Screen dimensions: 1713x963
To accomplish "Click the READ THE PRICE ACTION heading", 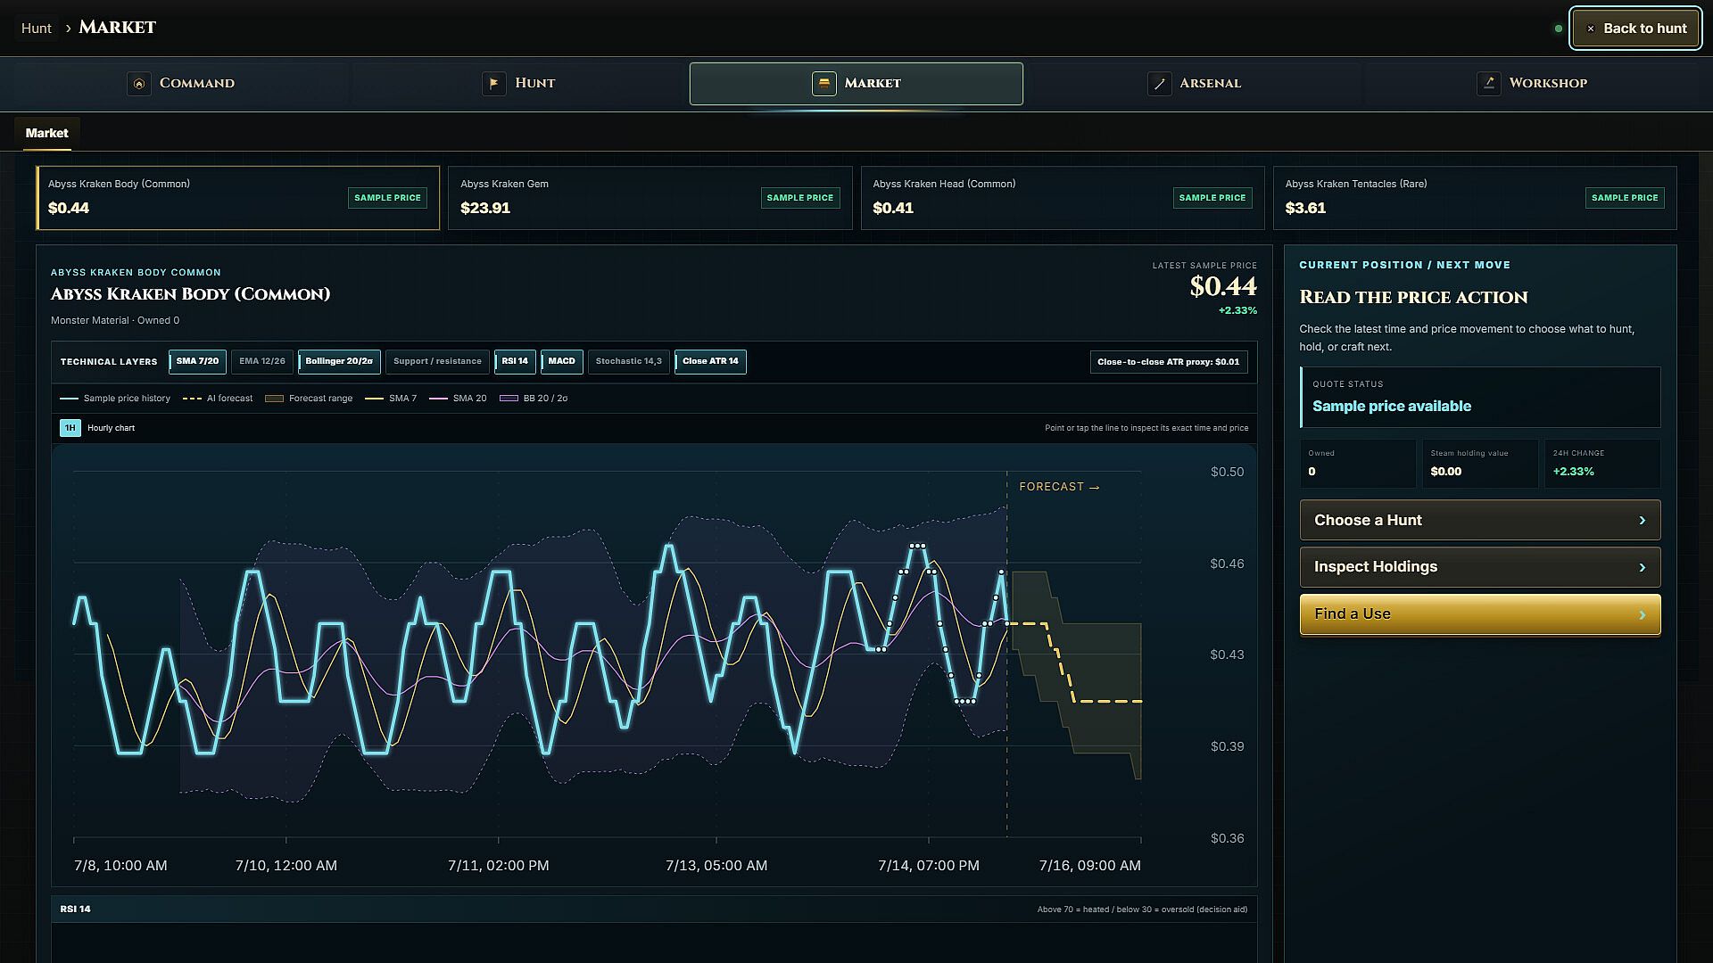I will pyautogui.click(x=1413, y=298).
